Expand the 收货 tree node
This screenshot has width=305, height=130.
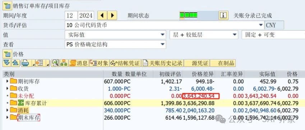click(x=8, y=89)
